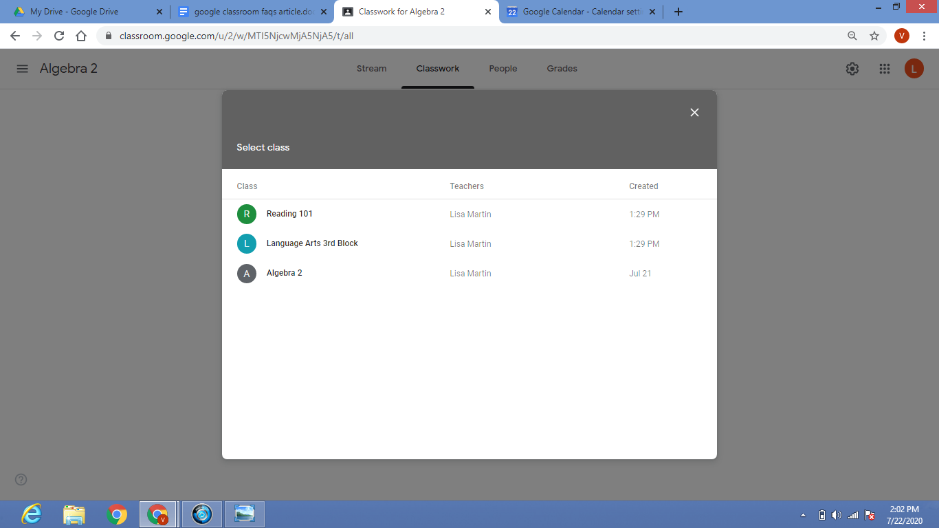939x528 pixels.
Task: Open the Google apps grid
Action: 885,69
